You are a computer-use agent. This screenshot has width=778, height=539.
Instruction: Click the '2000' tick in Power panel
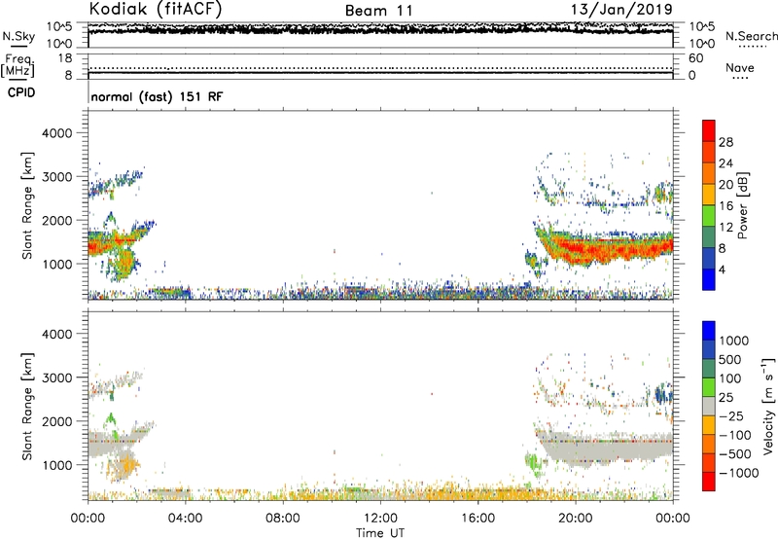(x=57, y=220)
